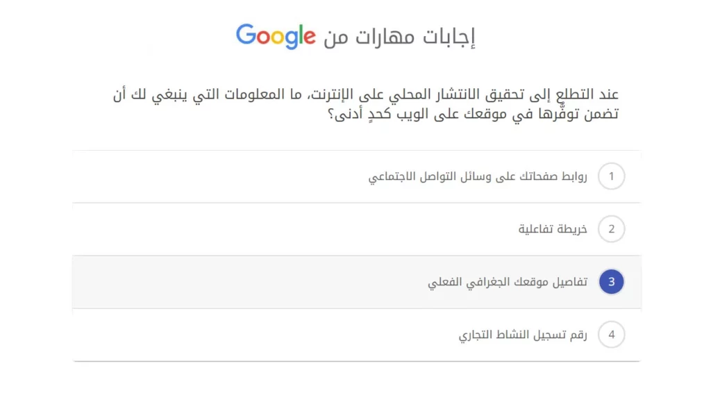Click the numbered circle badge for option 1
711x400 pixels.
click(612, 176)
